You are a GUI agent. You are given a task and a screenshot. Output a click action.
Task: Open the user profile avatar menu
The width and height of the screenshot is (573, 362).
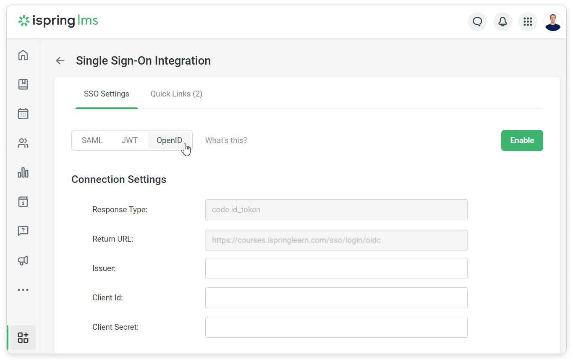coord(553,22)
